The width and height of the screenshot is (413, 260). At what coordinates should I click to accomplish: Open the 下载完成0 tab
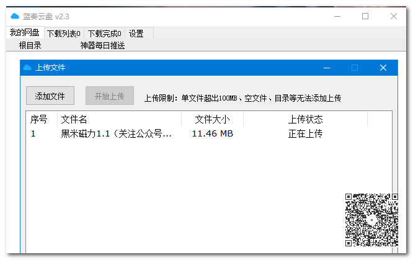tap(104, 34)
